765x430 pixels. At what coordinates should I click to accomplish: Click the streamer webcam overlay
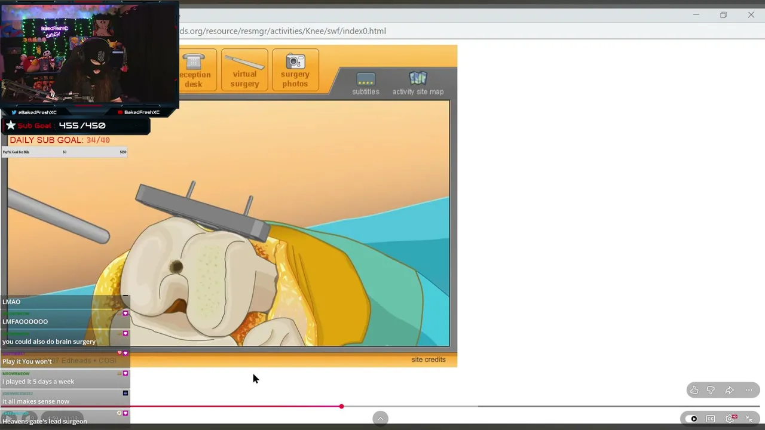click(x=90, y=54)
